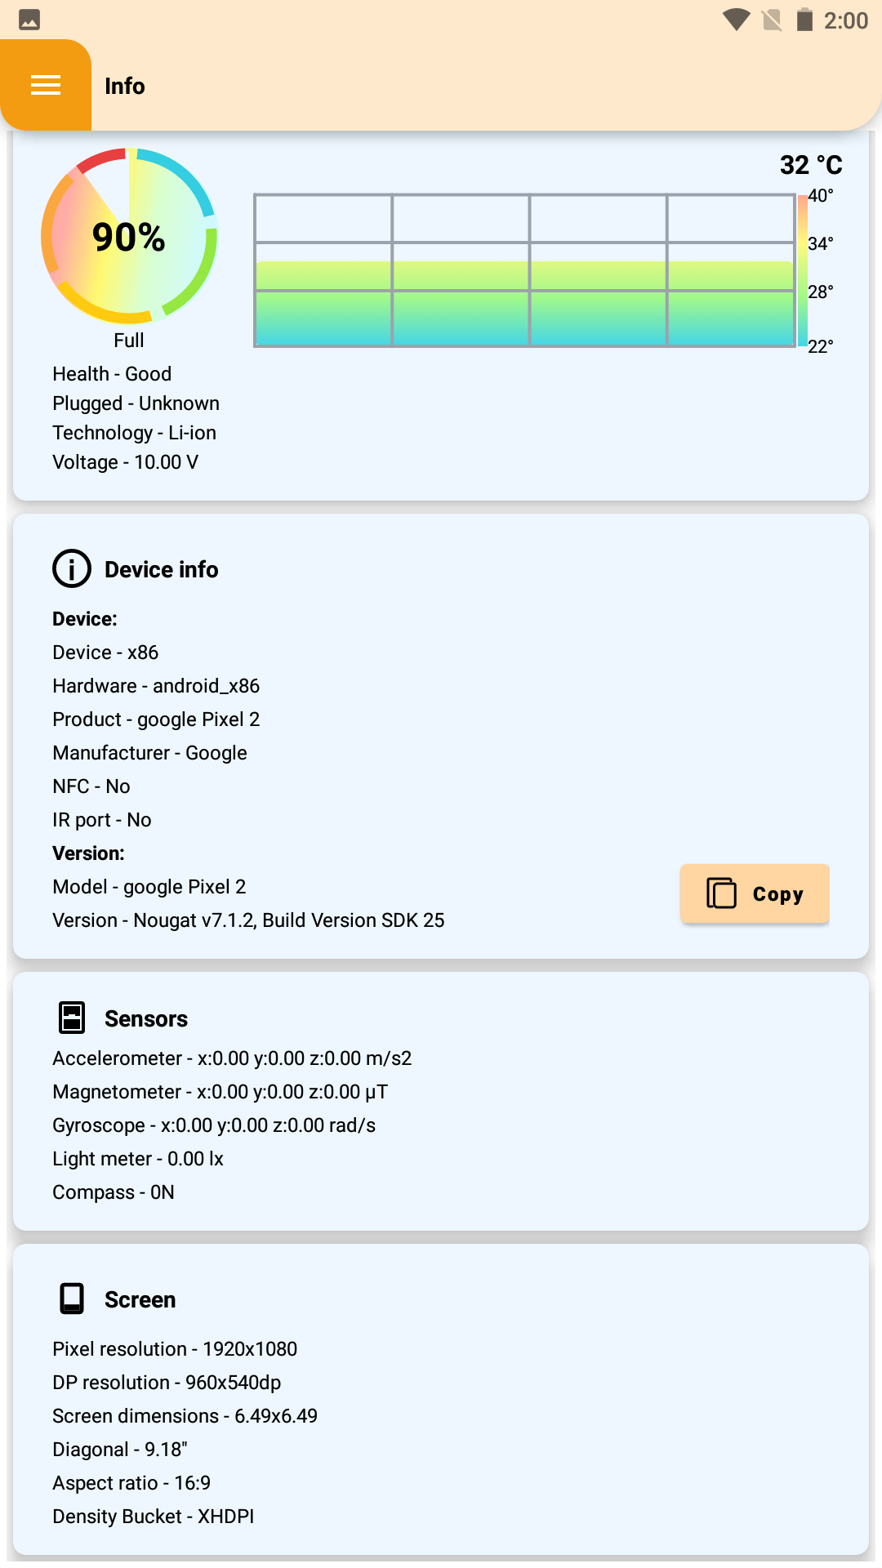Click the Screen heading

point(140,1299)
